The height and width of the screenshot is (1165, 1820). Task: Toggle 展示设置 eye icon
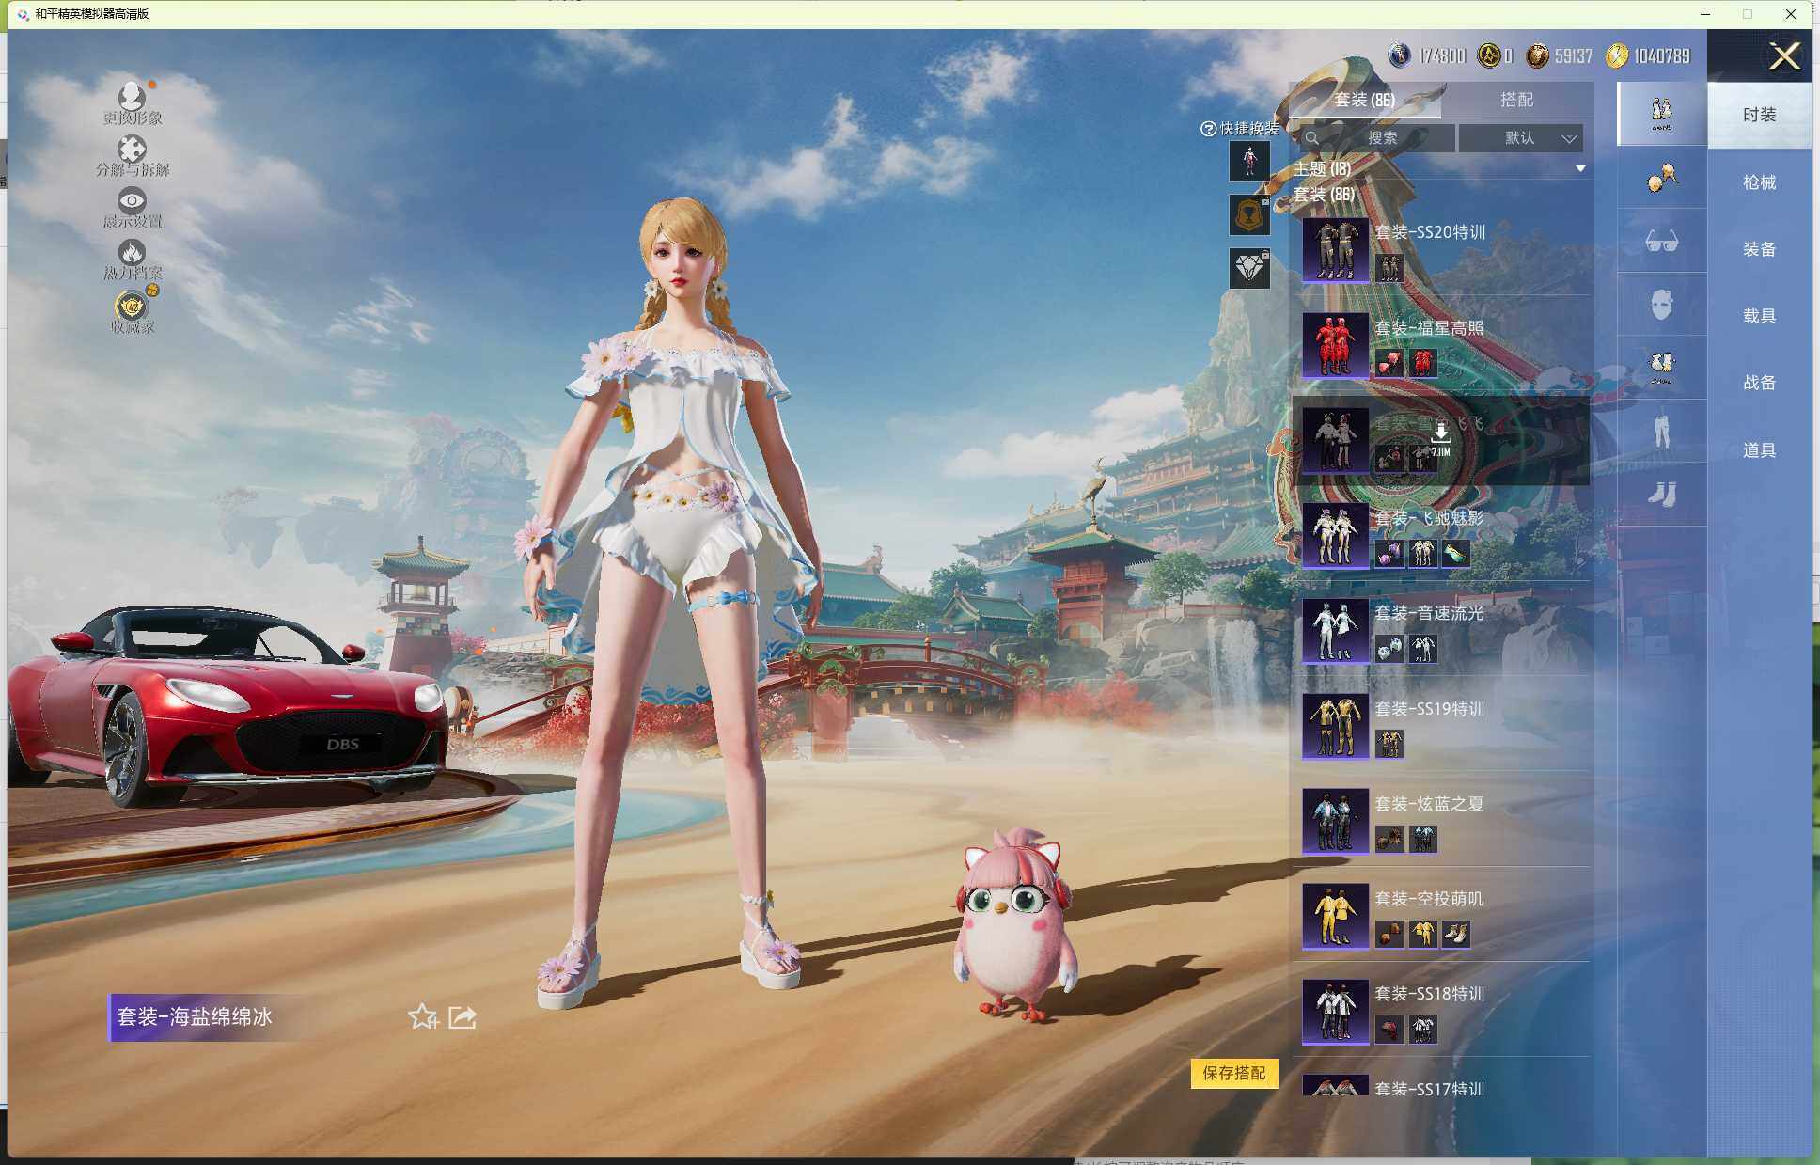(132, 200)
